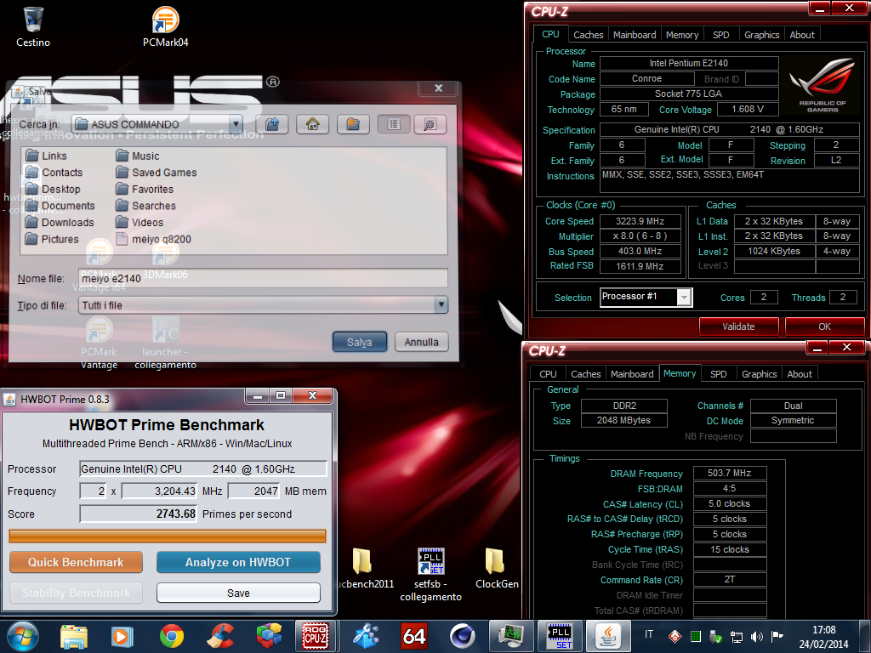The image size is (871, 653).
Task: Click the Salva button
Action: click(x=360, y=342)
